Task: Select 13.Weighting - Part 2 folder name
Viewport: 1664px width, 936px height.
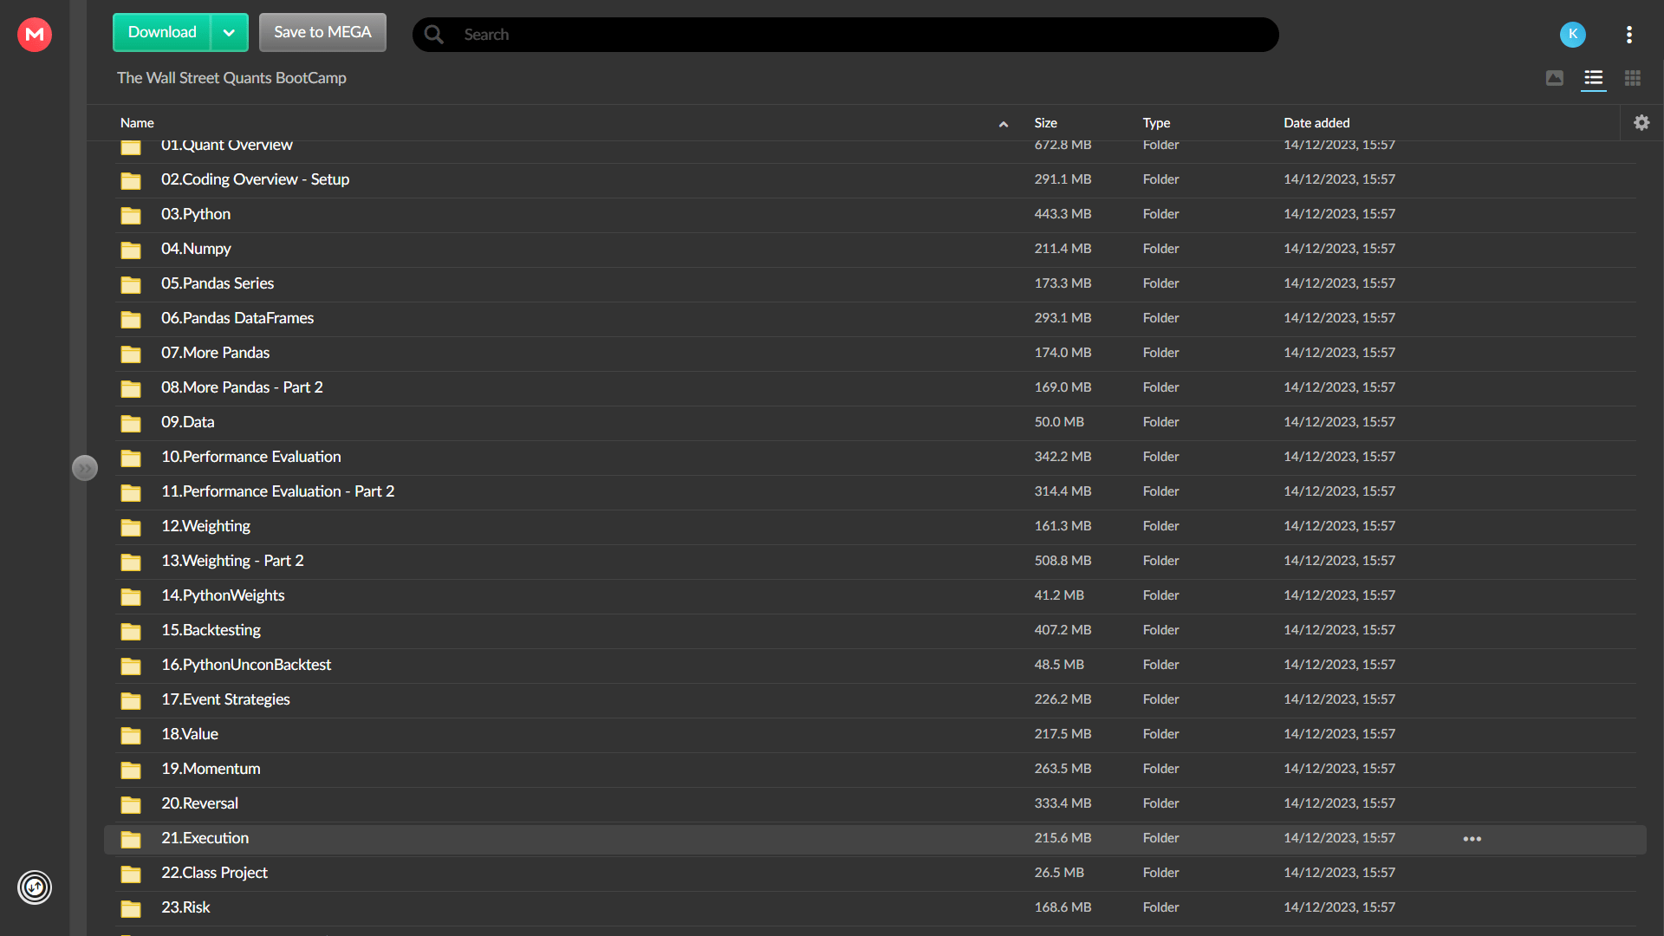Action: (x=232, y=561)
